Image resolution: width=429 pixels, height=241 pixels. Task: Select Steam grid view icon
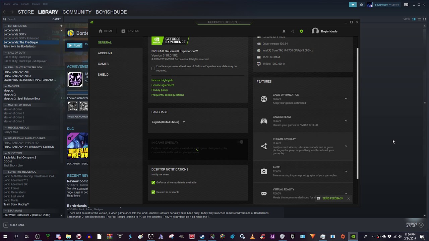(424, 19)
